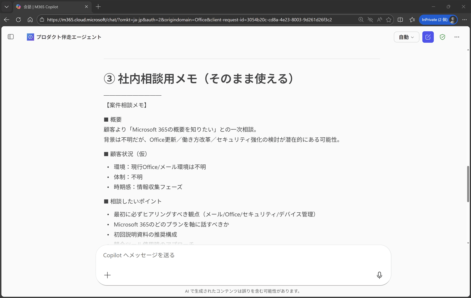View site information lock icon
Image resolution: width=471 pixels, height=298 pixels.
pyautogui.click(x=42, y=19)
